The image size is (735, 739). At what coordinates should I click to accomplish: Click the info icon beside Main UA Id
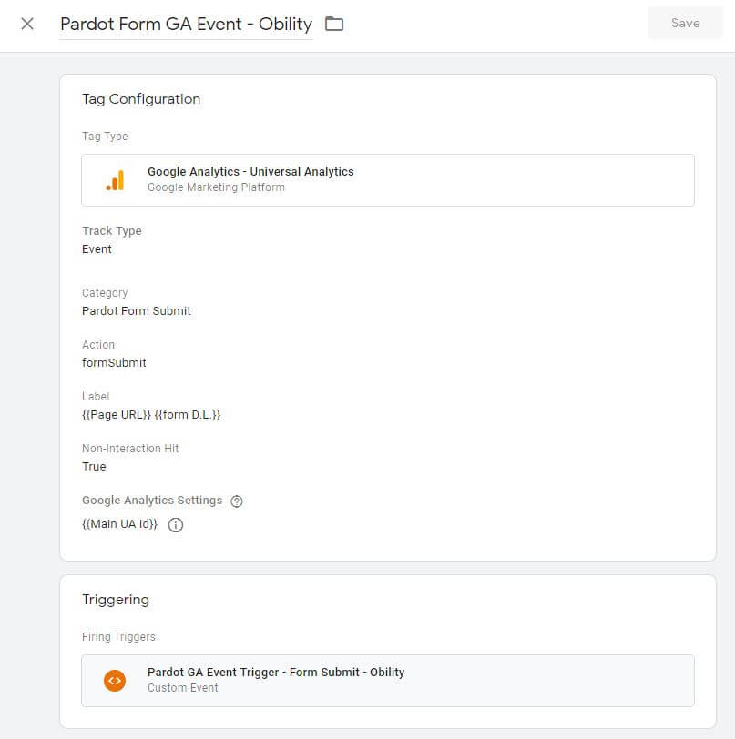[176, 525]
